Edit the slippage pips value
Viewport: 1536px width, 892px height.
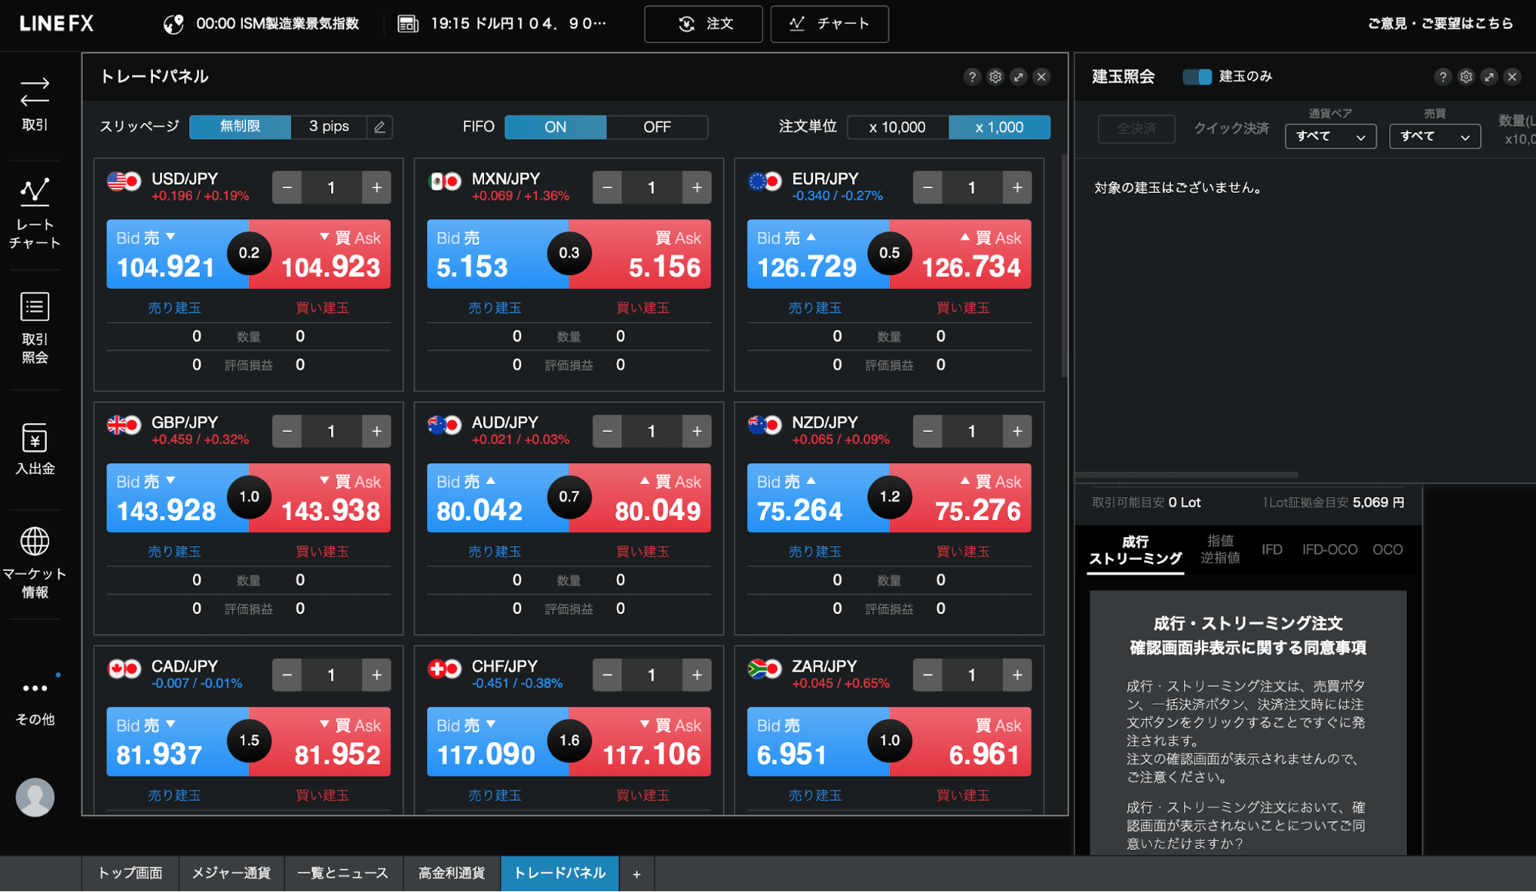[380, 127]
